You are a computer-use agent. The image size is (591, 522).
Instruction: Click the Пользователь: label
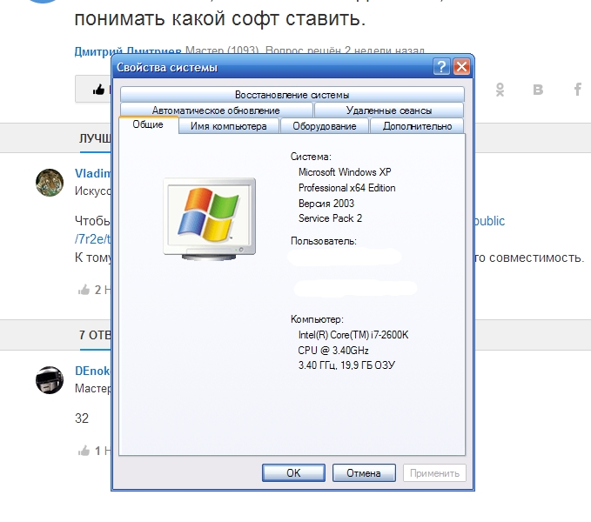[324, 241]
